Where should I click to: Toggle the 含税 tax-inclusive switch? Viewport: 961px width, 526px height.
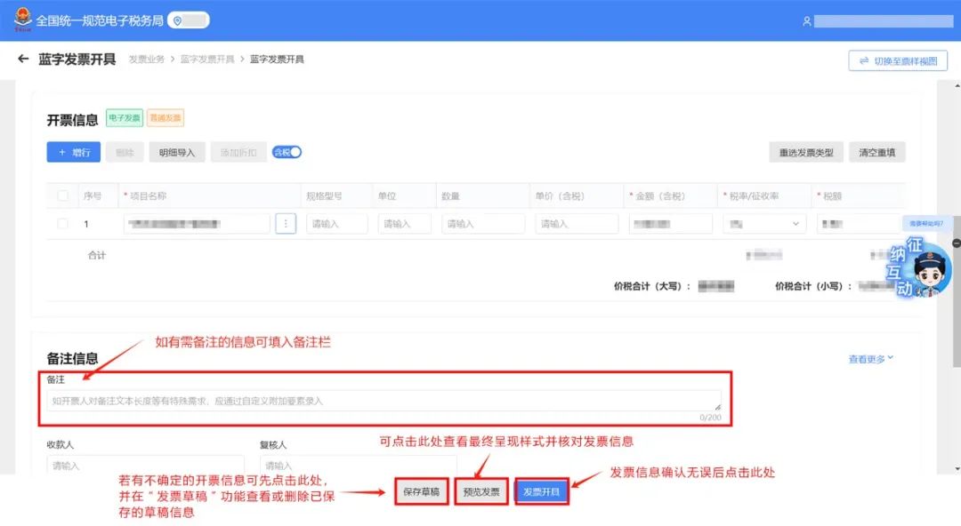(287, 152)
